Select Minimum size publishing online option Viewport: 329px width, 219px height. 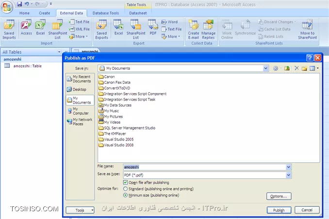click(125, 195)
